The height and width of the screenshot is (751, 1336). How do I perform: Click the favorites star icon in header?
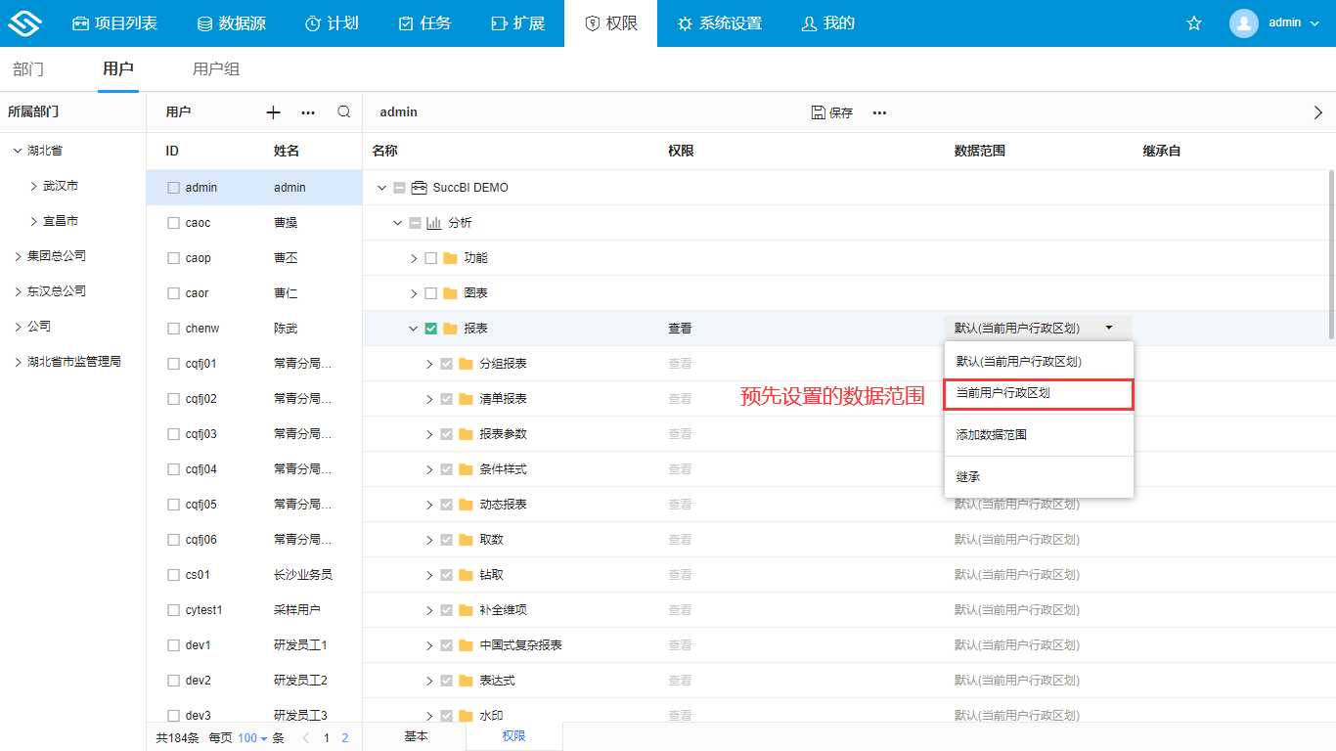pos(1194,23)
